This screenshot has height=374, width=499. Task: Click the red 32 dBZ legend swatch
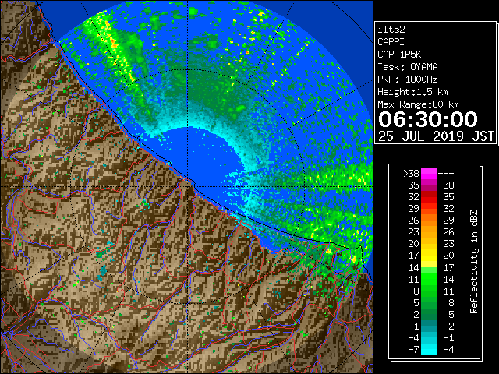pos(429,197)
